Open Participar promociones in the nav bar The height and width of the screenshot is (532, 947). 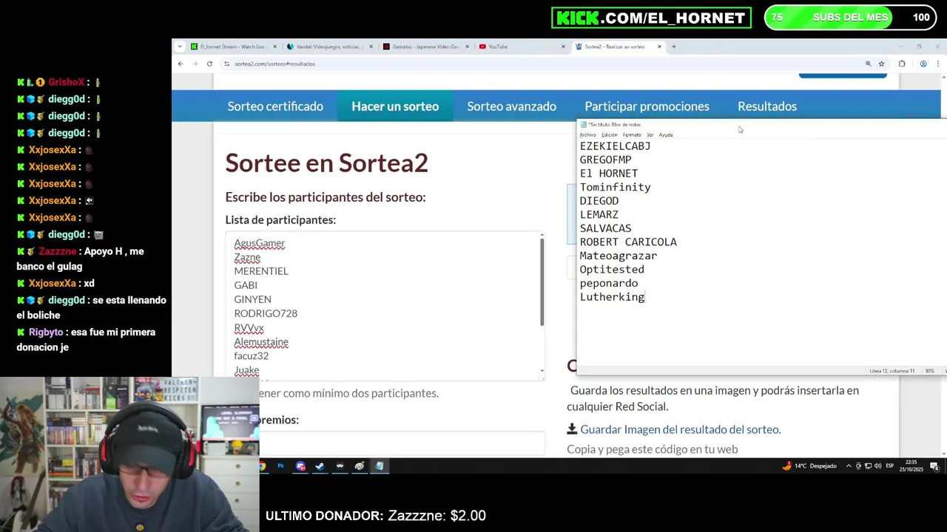[x=647, y=106]
